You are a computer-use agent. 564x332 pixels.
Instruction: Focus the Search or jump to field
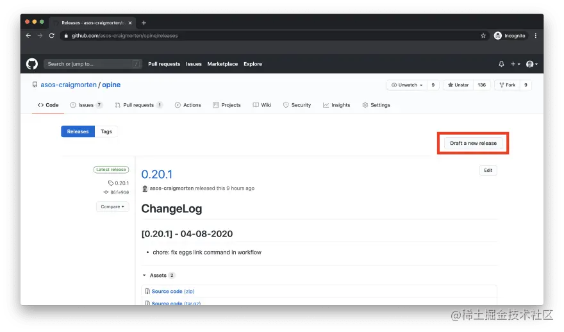point(92,64)
